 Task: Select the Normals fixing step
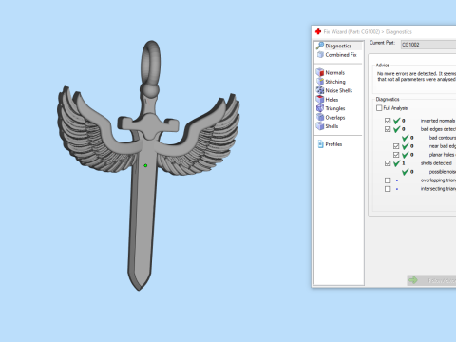[331, 72]
